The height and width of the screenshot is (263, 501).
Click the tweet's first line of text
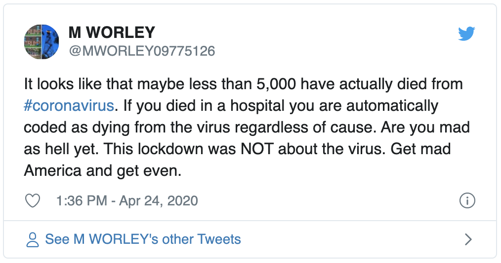coord(244,84)
